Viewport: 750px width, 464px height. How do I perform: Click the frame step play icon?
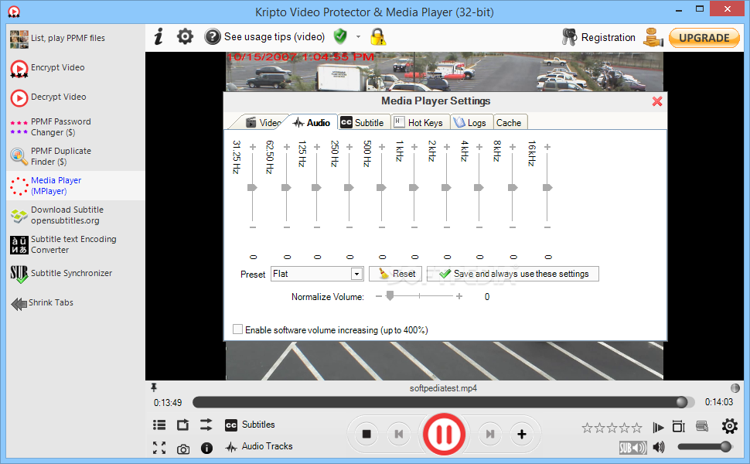pos(658,427)
